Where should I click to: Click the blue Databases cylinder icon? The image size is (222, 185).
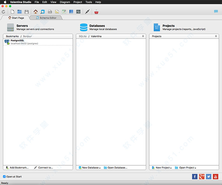tap(84, 27)
